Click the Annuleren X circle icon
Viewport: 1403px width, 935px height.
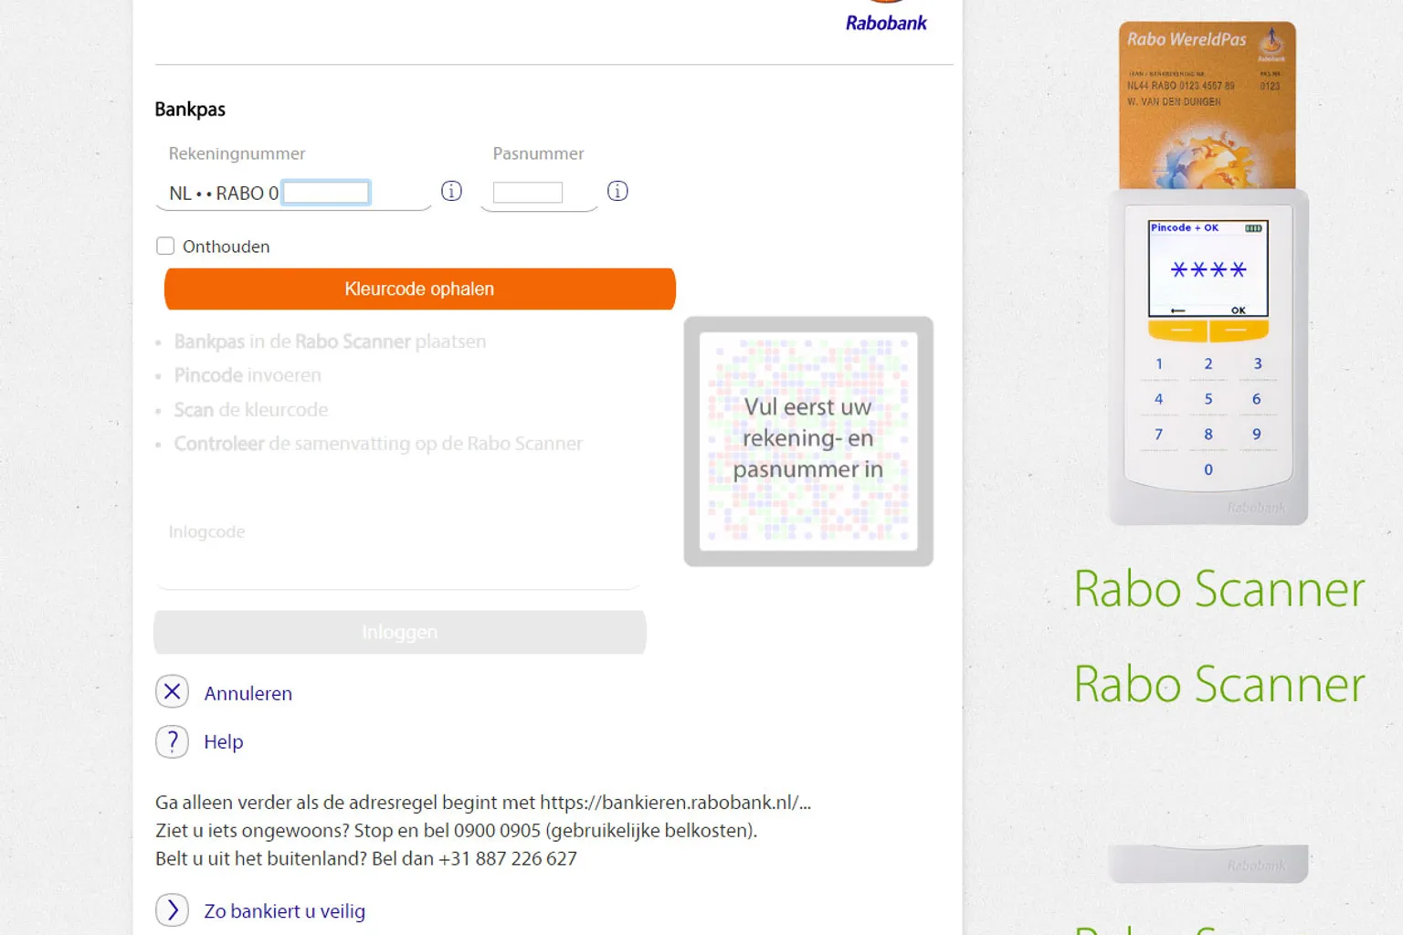click(x=172, y=692)
